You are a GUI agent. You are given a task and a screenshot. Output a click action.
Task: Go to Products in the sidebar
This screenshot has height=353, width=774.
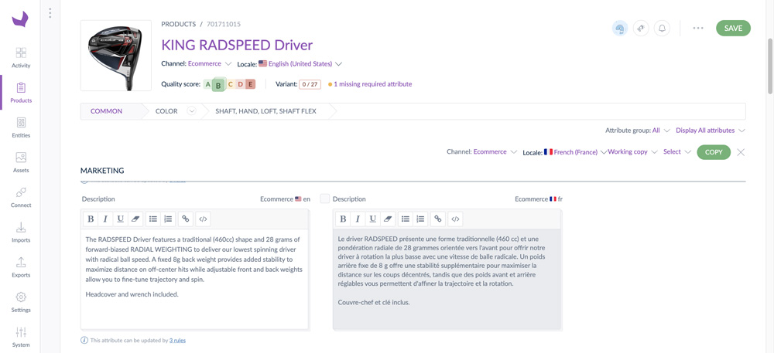[x=21, y=93]
